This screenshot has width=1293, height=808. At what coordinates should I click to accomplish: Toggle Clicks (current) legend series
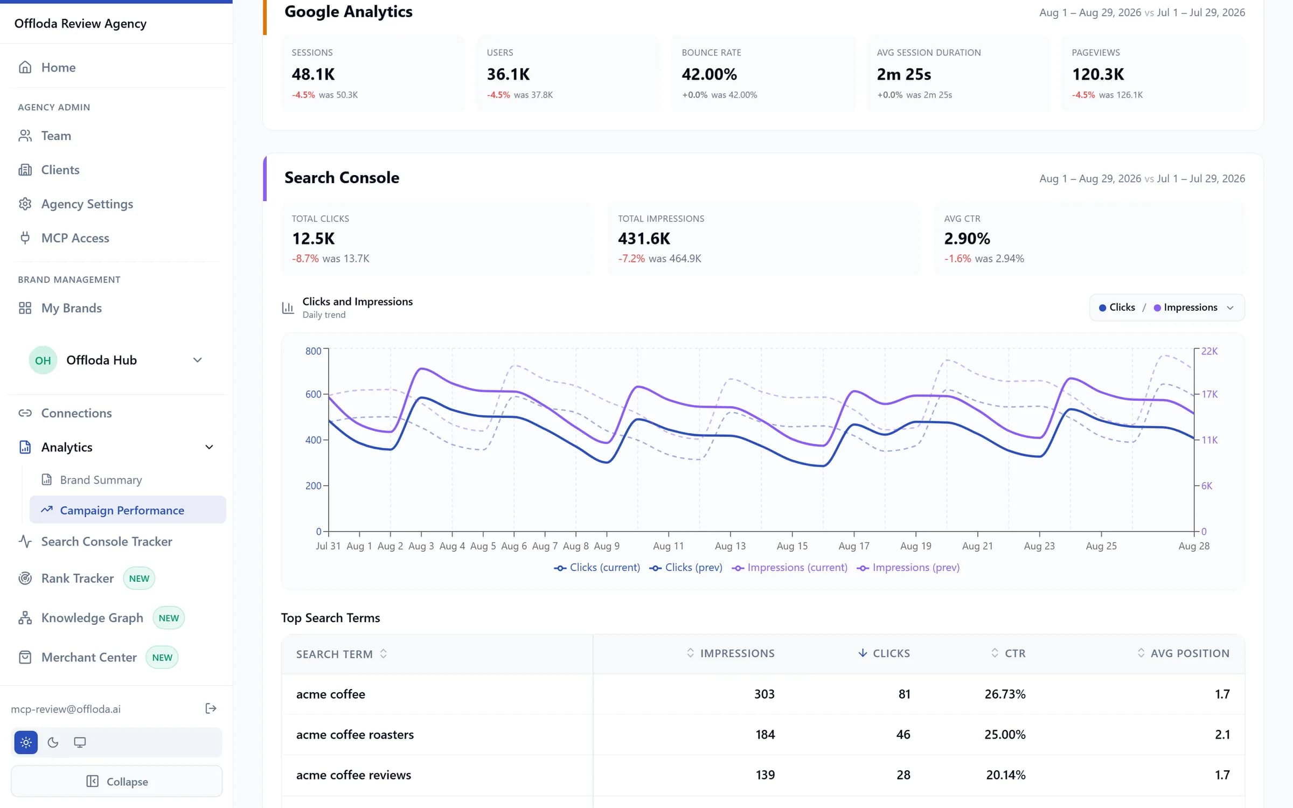tap(597, 567)
